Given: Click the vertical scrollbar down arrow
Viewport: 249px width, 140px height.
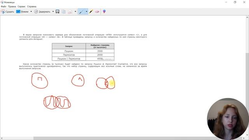Looking at the screenshot, I should pos(247,135).
